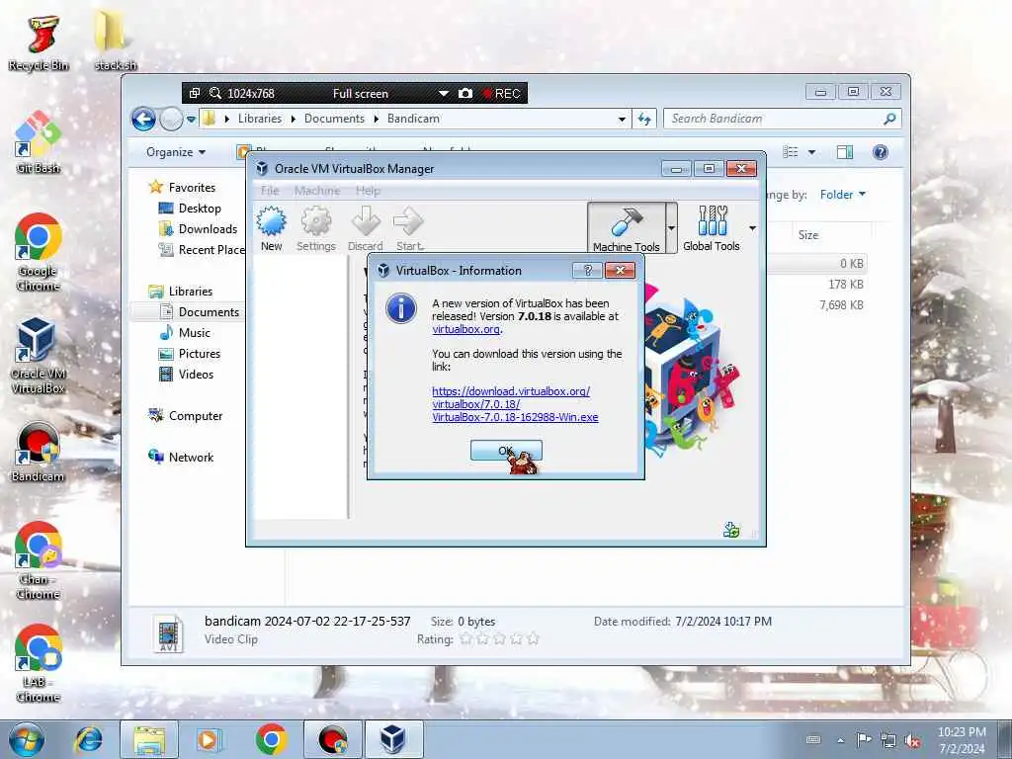1012x759 pixels.
Task: Select the Recycle Bin desktop icon
Action: [39, 42]
